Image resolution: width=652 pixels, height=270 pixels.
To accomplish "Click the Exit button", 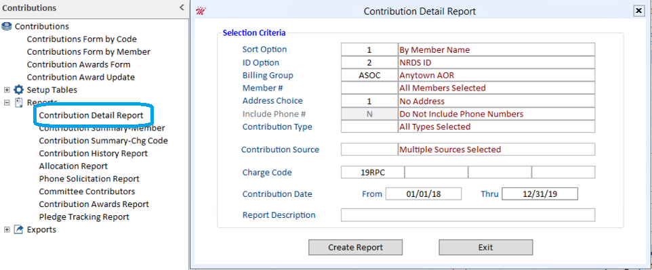I will click(x=486, y=247).
